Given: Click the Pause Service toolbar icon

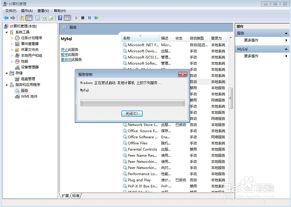Looking at the screenshot, I should tap(89, 18).
